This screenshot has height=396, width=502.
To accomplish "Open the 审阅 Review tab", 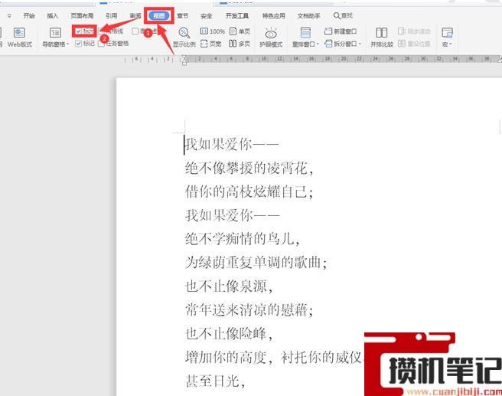I will [x=135, y=15].
